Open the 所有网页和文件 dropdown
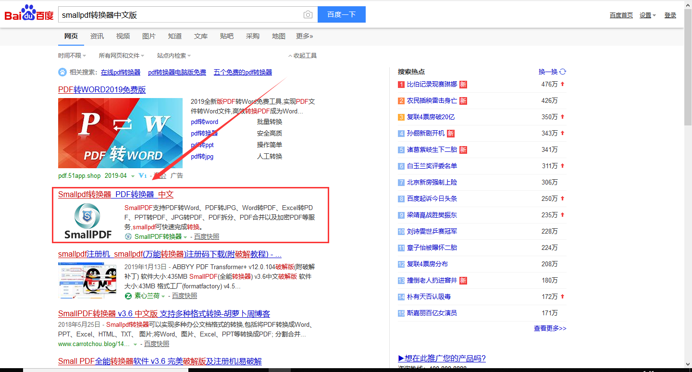The image size is (692, 372). (x=122, y=56)
